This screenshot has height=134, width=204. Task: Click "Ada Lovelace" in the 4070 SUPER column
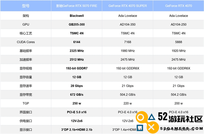pos(127,16)
